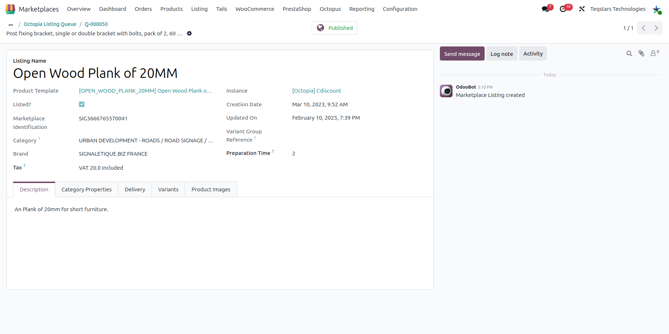Open the Reporting menu
This screenshot has height=334, width=669.
point(362,9)
